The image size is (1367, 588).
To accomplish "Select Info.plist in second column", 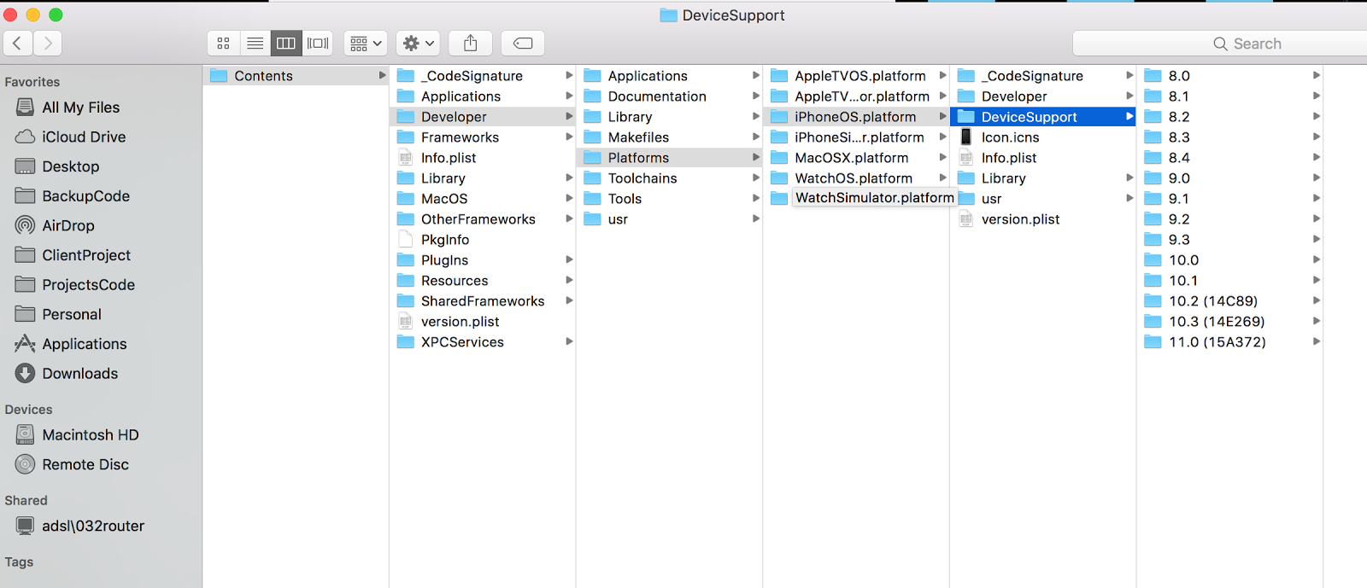I will [x=483, y=158].
